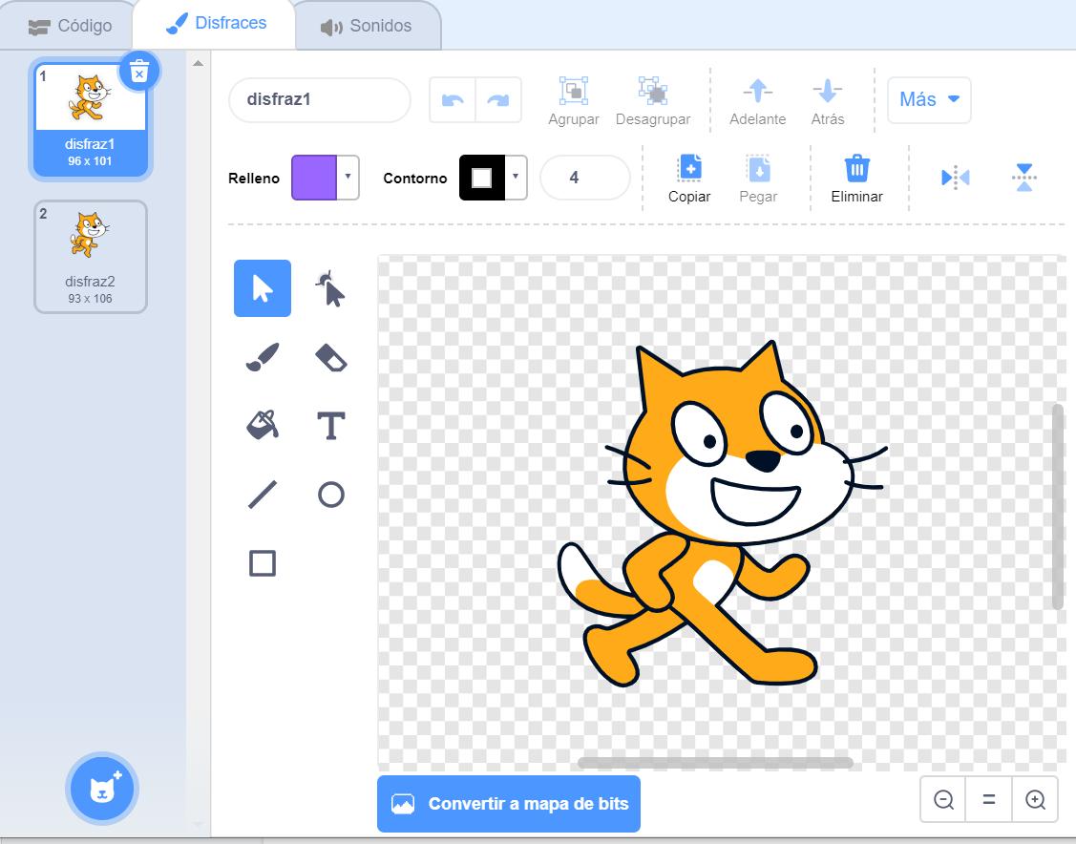The height and width of the screenshot is (844, 1076).
Task: Click the black Contorno color swatch
Action: (482, 177)
